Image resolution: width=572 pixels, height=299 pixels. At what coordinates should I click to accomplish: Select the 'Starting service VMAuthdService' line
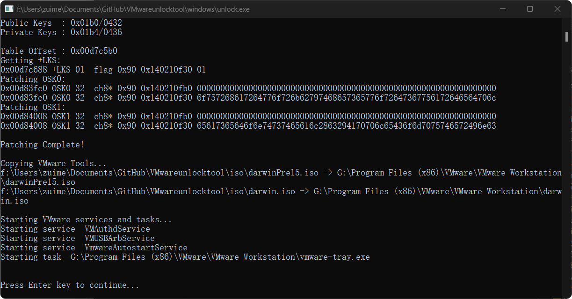75,228
